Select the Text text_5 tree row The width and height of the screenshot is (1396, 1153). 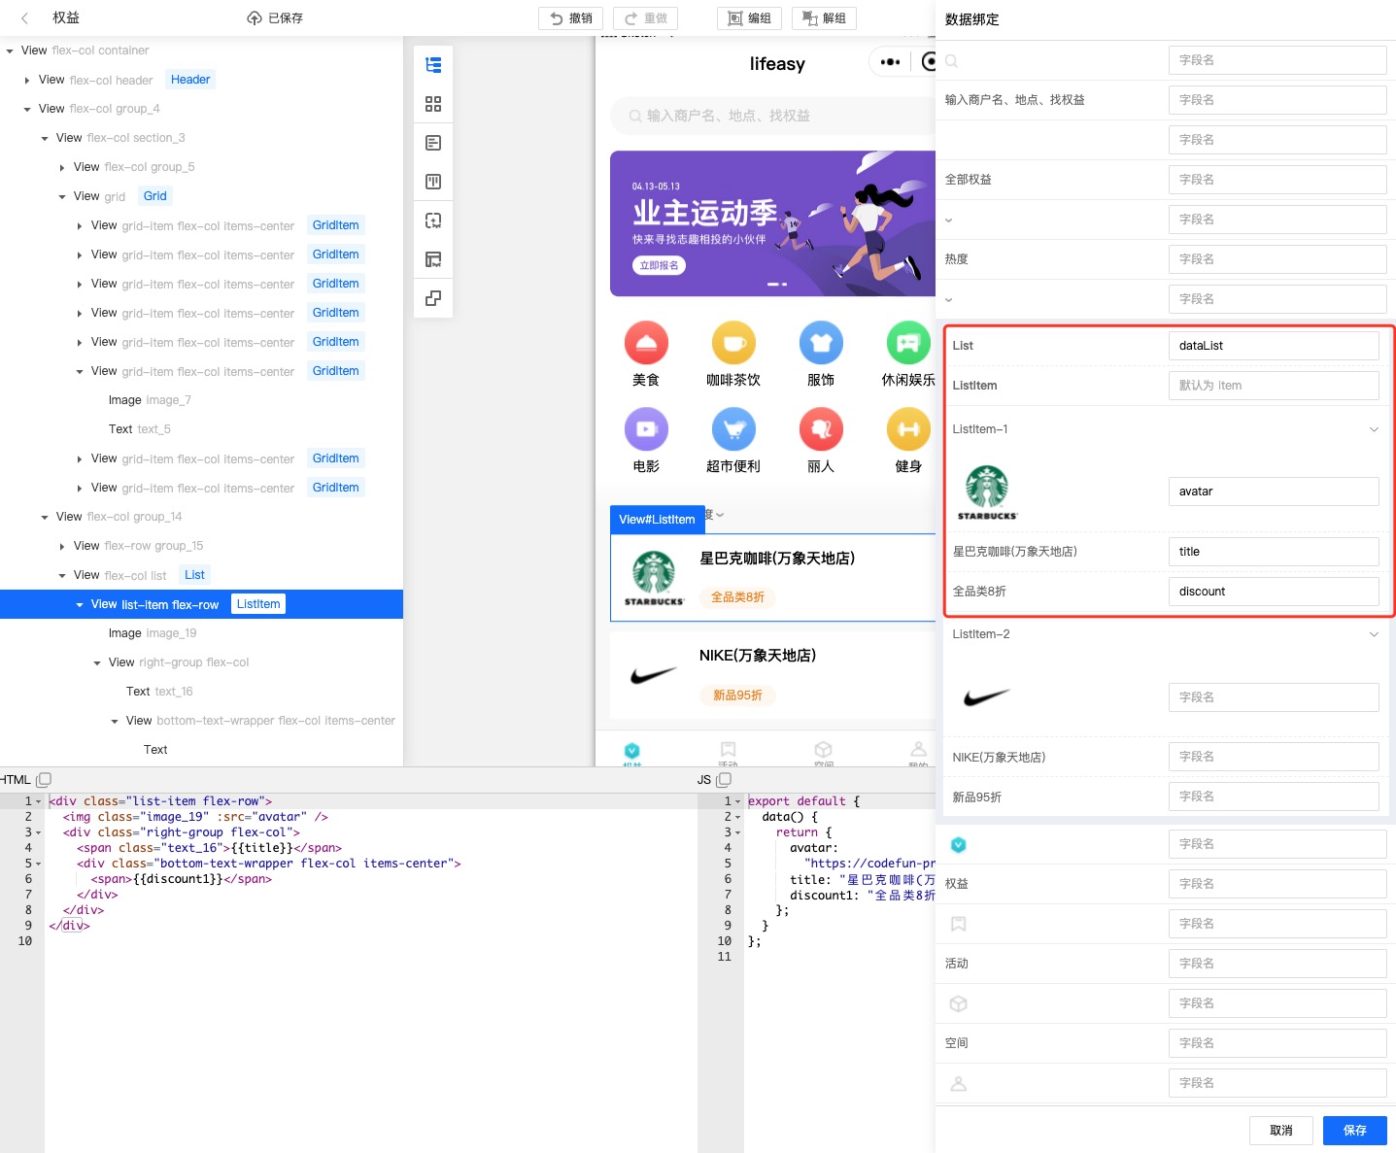point(201,429)
